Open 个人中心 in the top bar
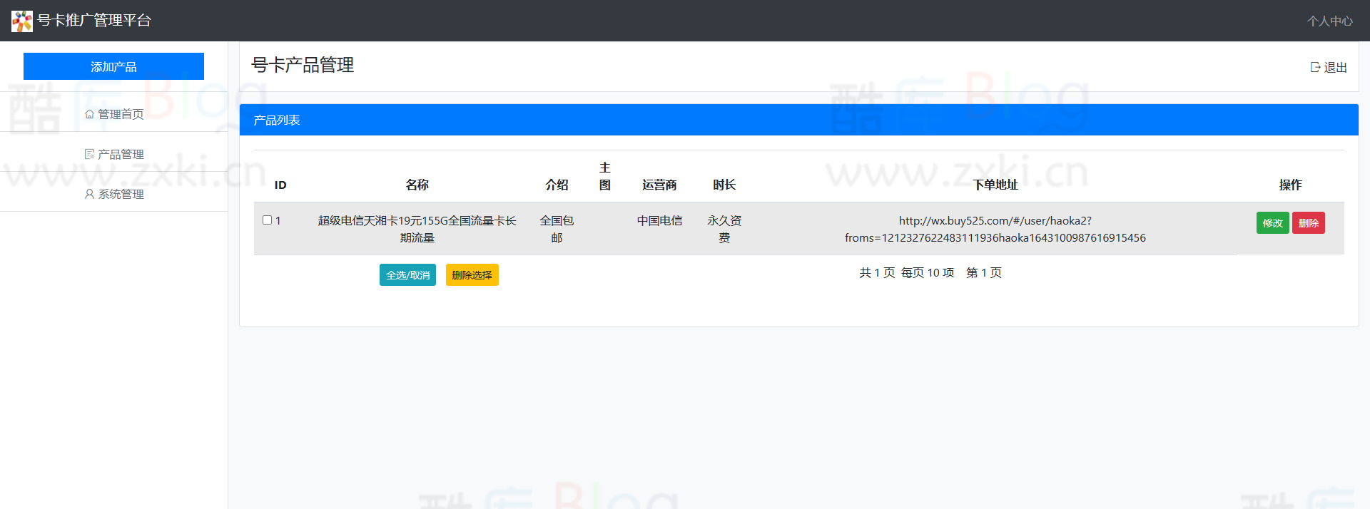 [1329, 21]
